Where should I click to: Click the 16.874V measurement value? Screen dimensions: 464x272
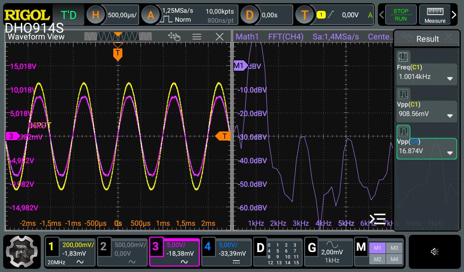[411, 151]
